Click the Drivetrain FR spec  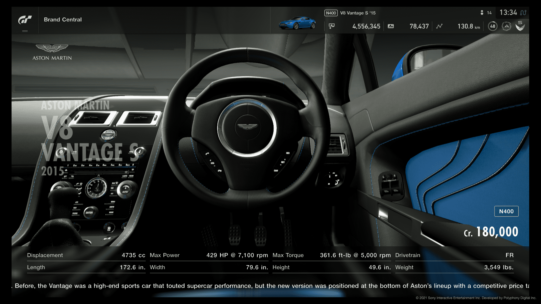pyautogui.click(x=454, y=255)
